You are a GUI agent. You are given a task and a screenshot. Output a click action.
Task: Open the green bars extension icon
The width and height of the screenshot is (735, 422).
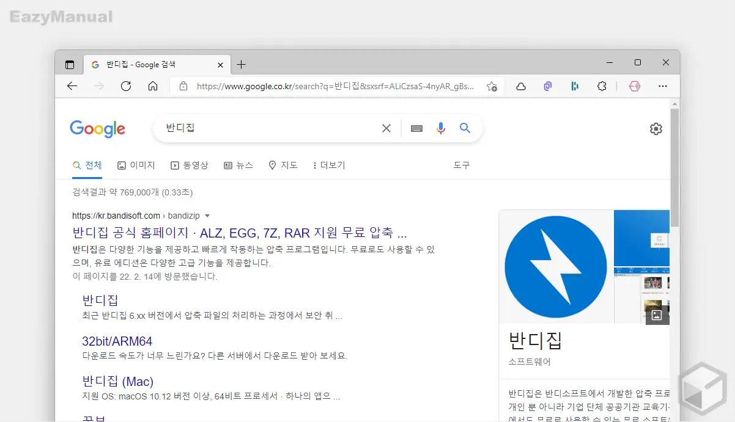(575, 87)
